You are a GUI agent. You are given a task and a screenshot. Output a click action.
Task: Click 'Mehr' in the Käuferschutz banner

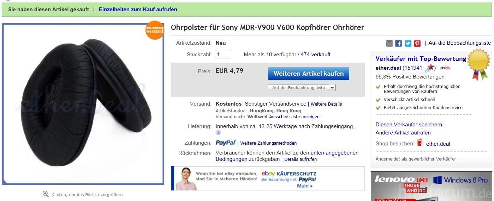[x=305, y=186]
